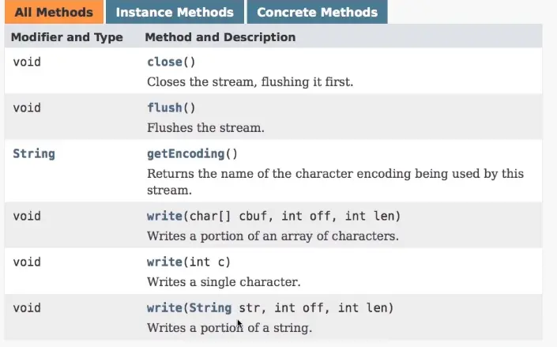The width and height of the screenshot is (557, 347).
Task: Open the Instance Methods tab
Action: (x=175, y=12)
